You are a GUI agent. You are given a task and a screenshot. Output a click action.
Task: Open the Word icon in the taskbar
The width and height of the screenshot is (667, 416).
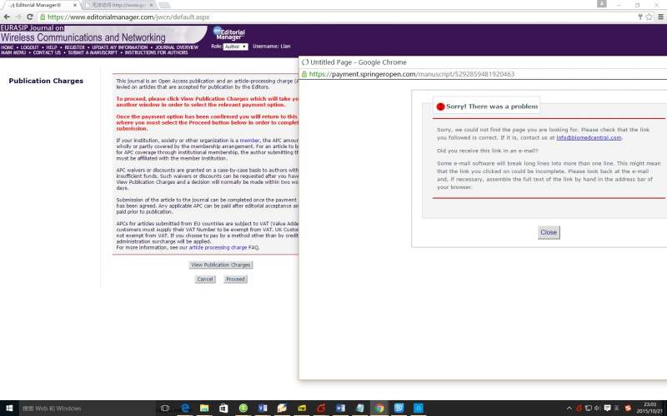pos(341,409)
